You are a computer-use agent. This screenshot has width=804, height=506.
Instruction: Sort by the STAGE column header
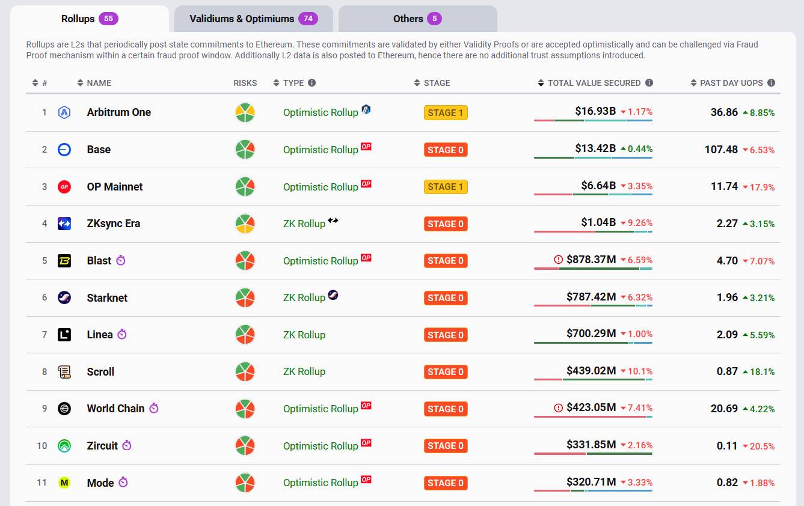(432, 83)
